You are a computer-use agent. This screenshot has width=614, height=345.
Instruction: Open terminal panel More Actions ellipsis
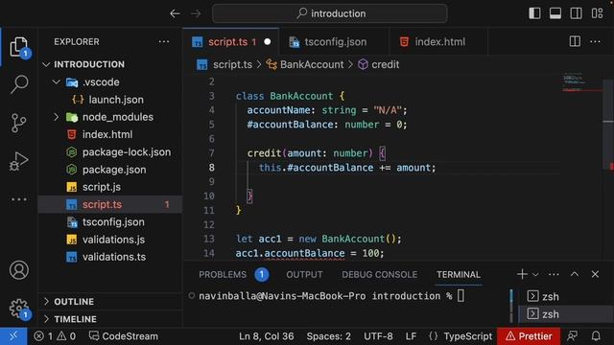[x=554, y=275]
